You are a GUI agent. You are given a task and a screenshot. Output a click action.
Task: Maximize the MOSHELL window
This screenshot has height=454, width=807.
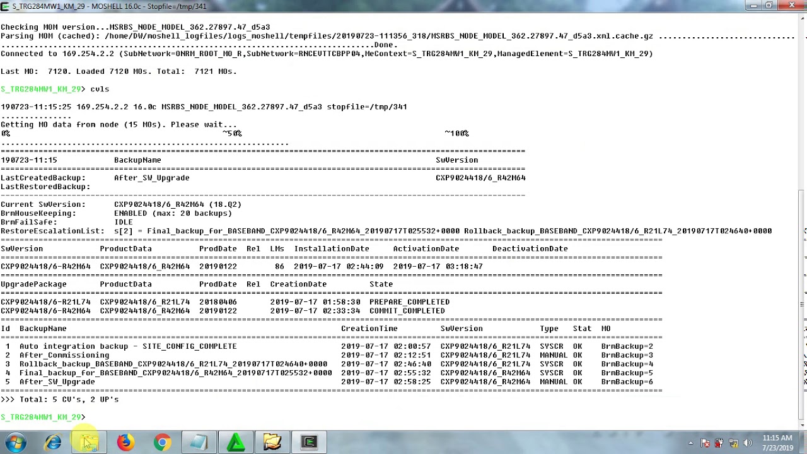pyautogui.click(x=769, y=6)
